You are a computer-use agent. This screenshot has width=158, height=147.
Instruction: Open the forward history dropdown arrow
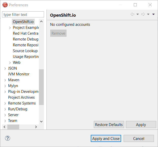click(148, 14)
